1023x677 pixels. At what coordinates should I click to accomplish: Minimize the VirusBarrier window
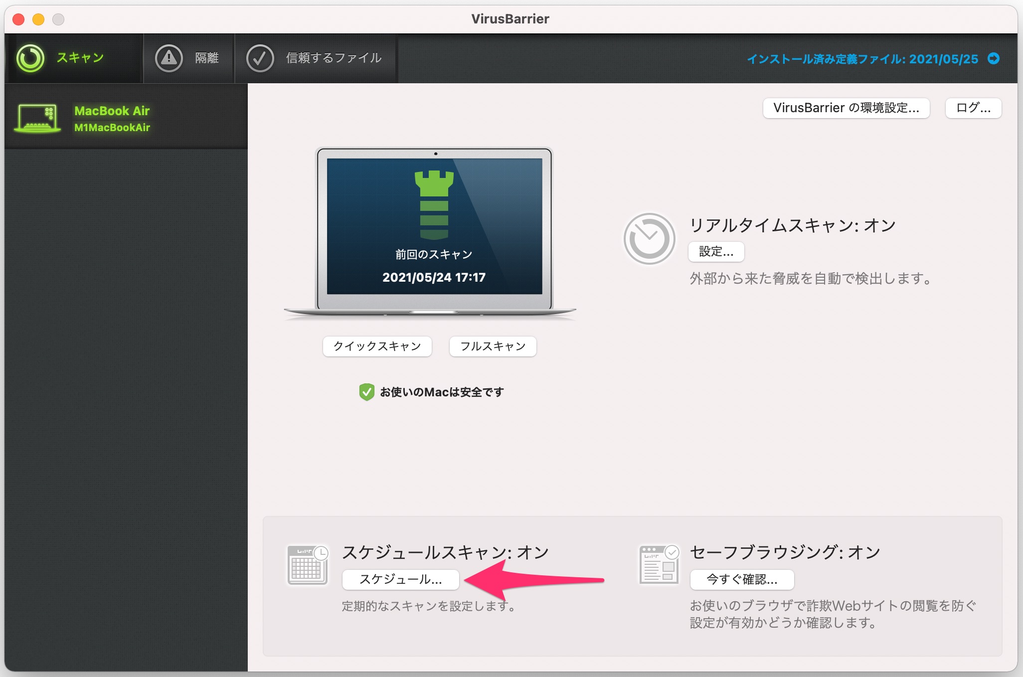tap(38, 19)
